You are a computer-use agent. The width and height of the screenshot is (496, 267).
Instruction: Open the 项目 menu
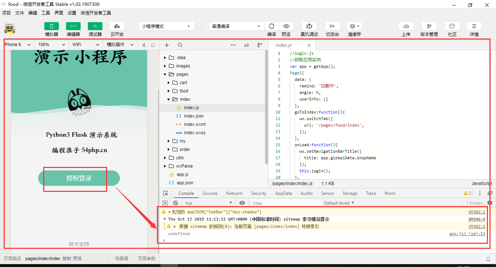coord(7,13)
